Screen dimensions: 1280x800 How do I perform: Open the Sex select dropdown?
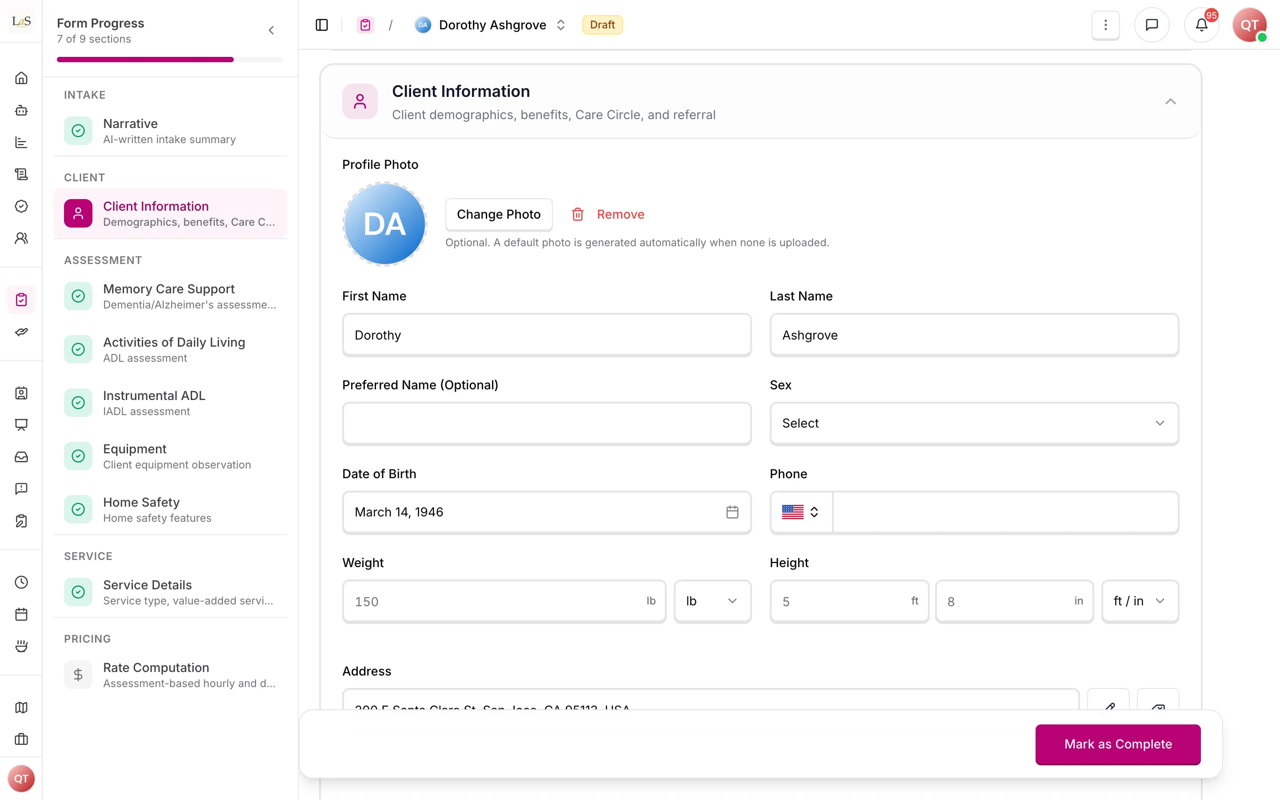click(x=974, y=423)
